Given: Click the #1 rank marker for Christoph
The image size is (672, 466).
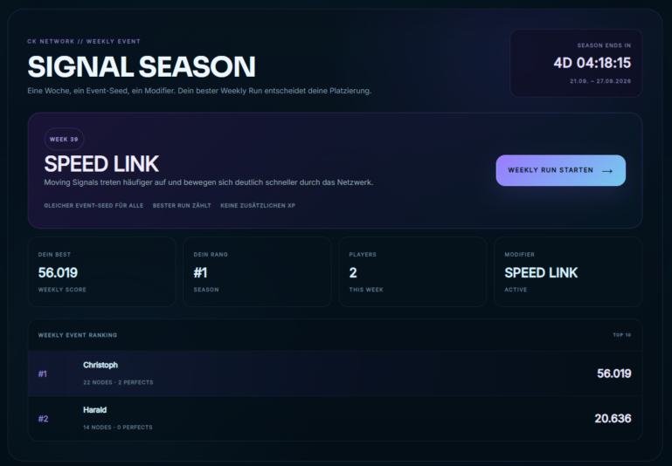Looking at the screenshot, I should (43, 374).
